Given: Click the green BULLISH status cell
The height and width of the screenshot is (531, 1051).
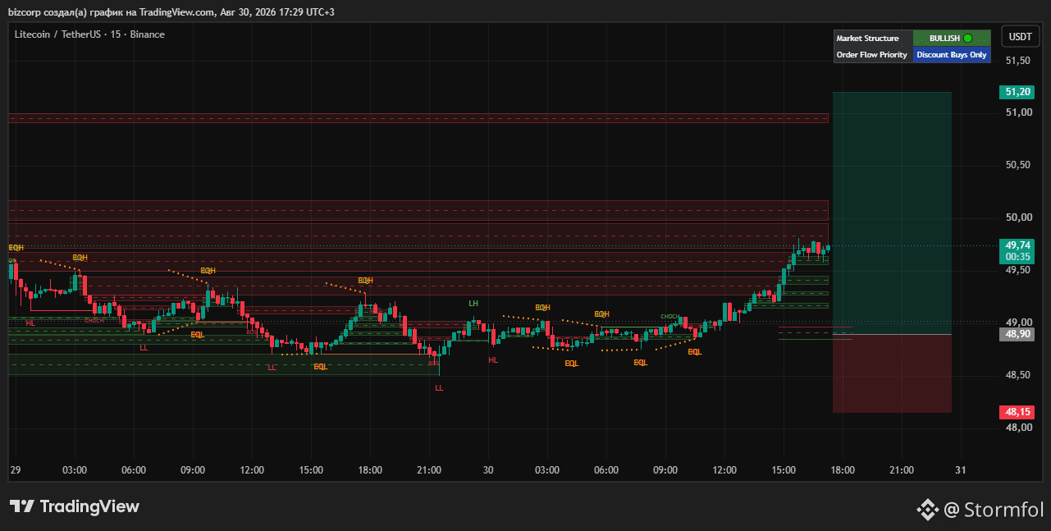Looking at the screenshot, I should pyautogui.click(x=952, y=39).
